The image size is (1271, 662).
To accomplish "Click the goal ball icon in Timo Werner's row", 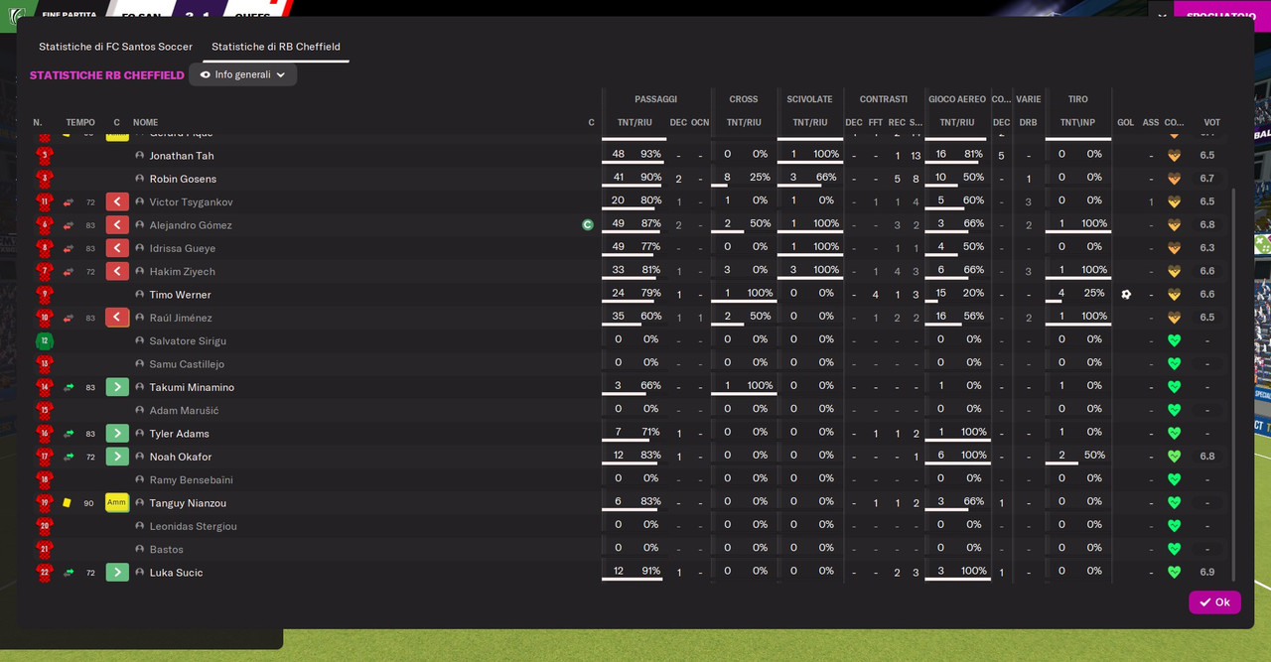I will (1126, 295).
